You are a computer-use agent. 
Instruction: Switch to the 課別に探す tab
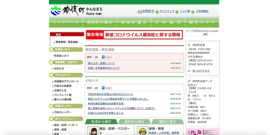[167, 122]
